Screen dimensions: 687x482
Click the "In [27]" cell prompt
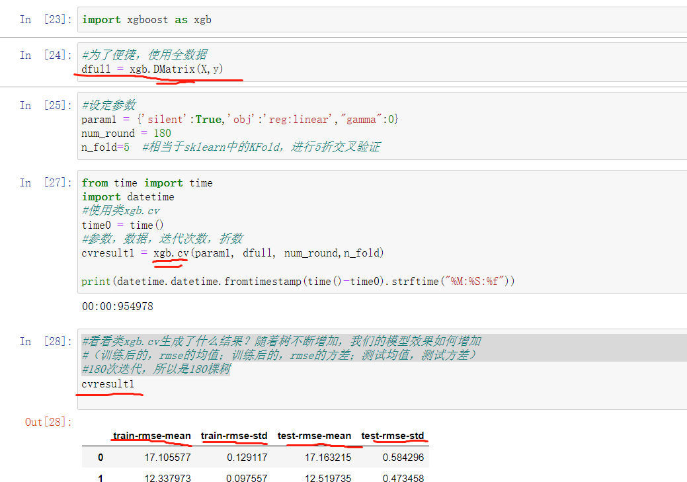38,182
